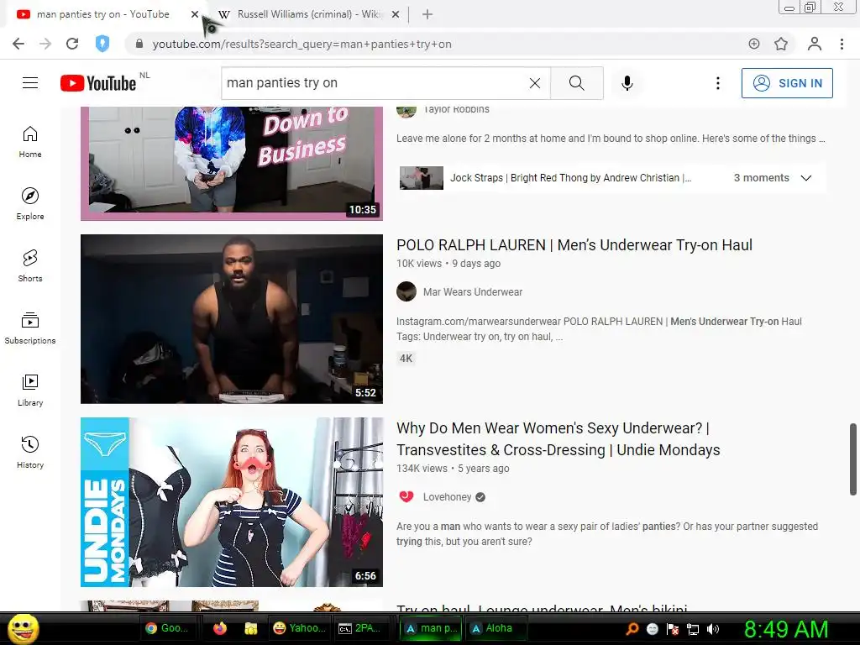860x645 pixels.
Task: Open YouTube settings three-dot menu
Action: (x=718, y=83)
